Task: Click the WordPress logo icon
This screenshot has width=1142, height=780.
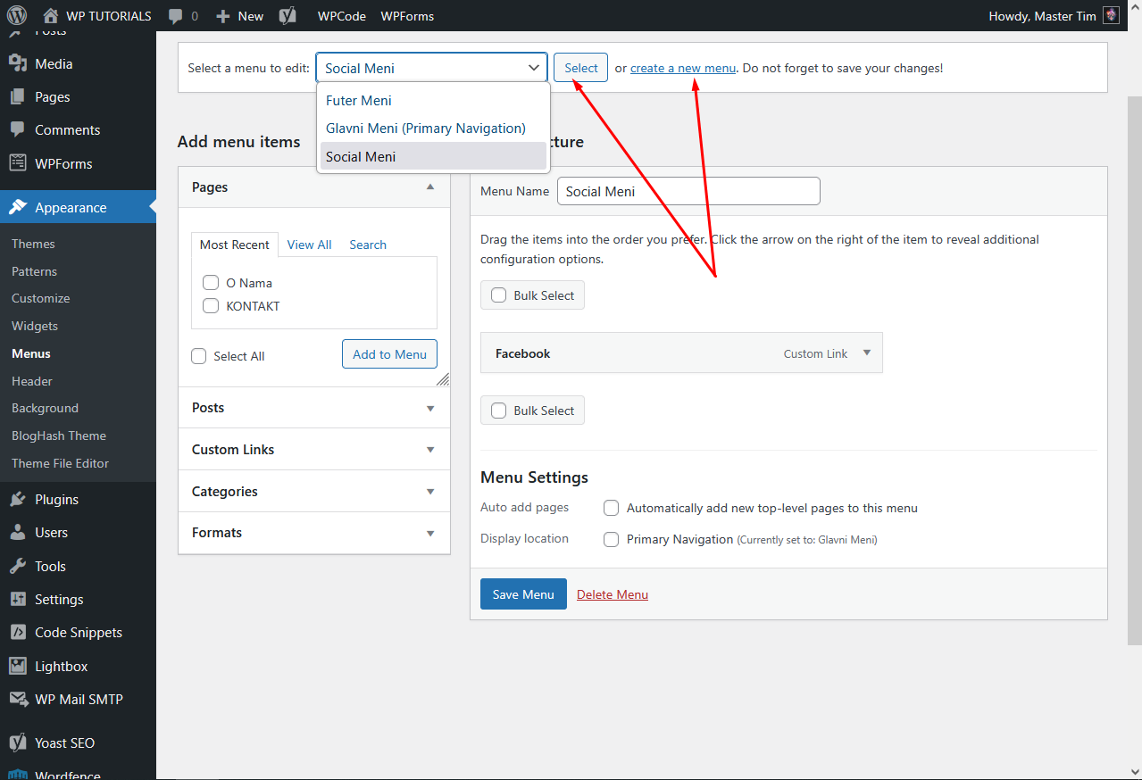Action: (x=17, y=16)
